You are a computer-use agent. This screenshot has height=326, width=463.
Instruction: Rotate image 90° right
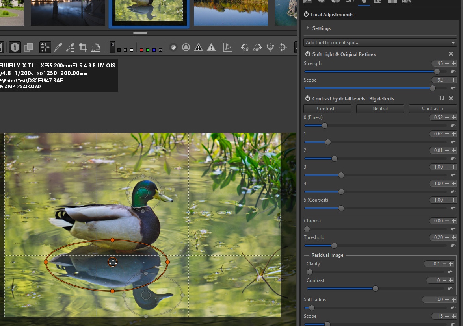(257, 47)
